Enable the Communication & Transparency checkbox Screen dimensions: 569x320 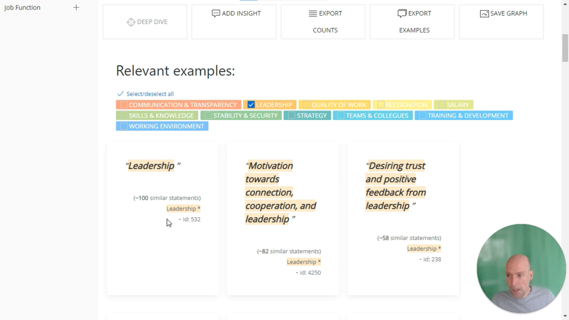[124, 104]
